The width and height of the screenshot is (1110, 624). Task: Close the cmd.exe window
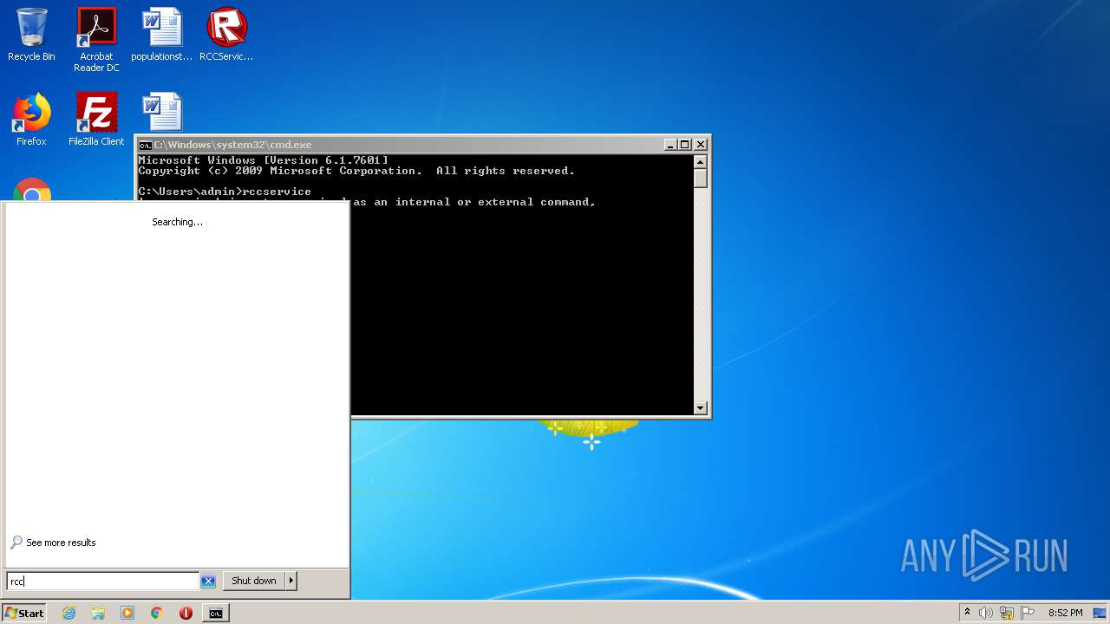click(701, 145)
